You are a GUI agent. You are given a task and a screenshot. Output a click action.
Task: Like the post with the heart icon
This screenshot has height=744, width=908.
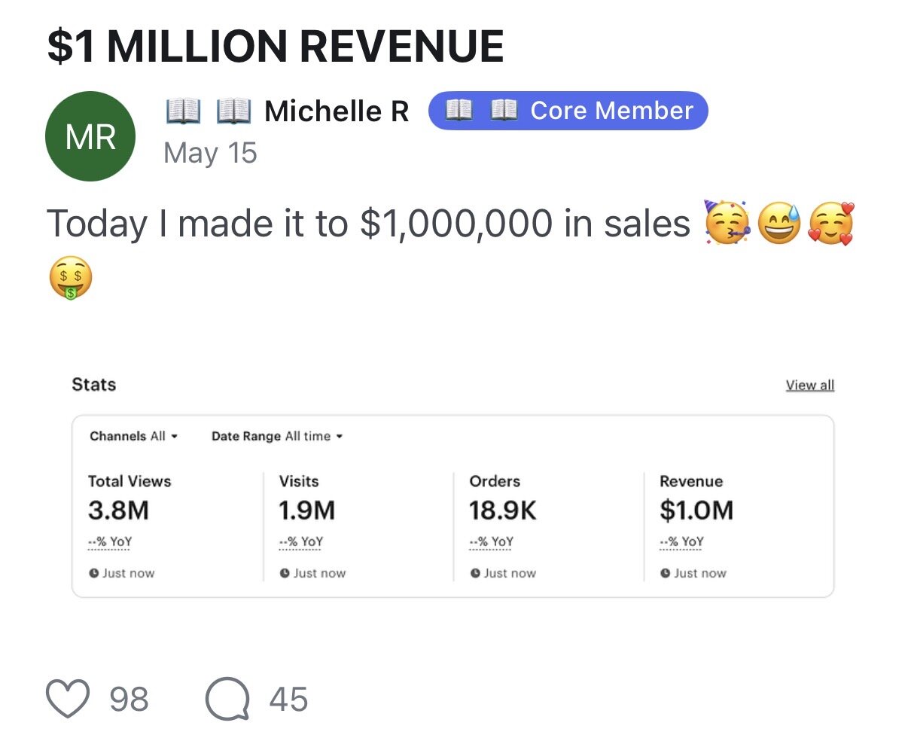pyautogui.click(x=68, y=699)
